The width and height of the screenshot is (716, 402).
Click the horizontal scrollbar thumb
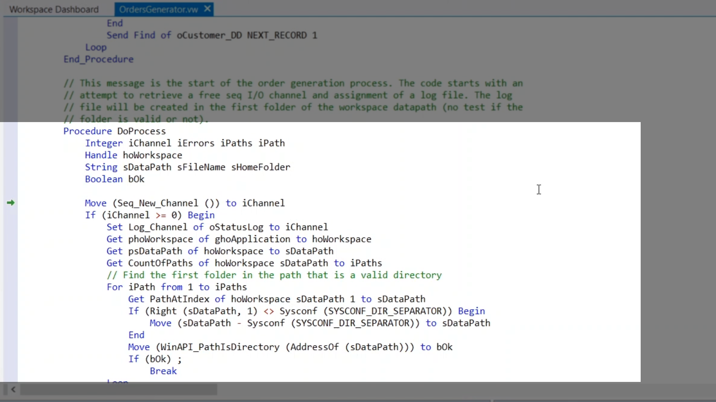click(119, 389)
